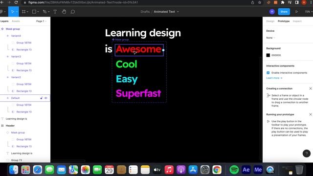Select the Variant3 layer

point(16,57)
